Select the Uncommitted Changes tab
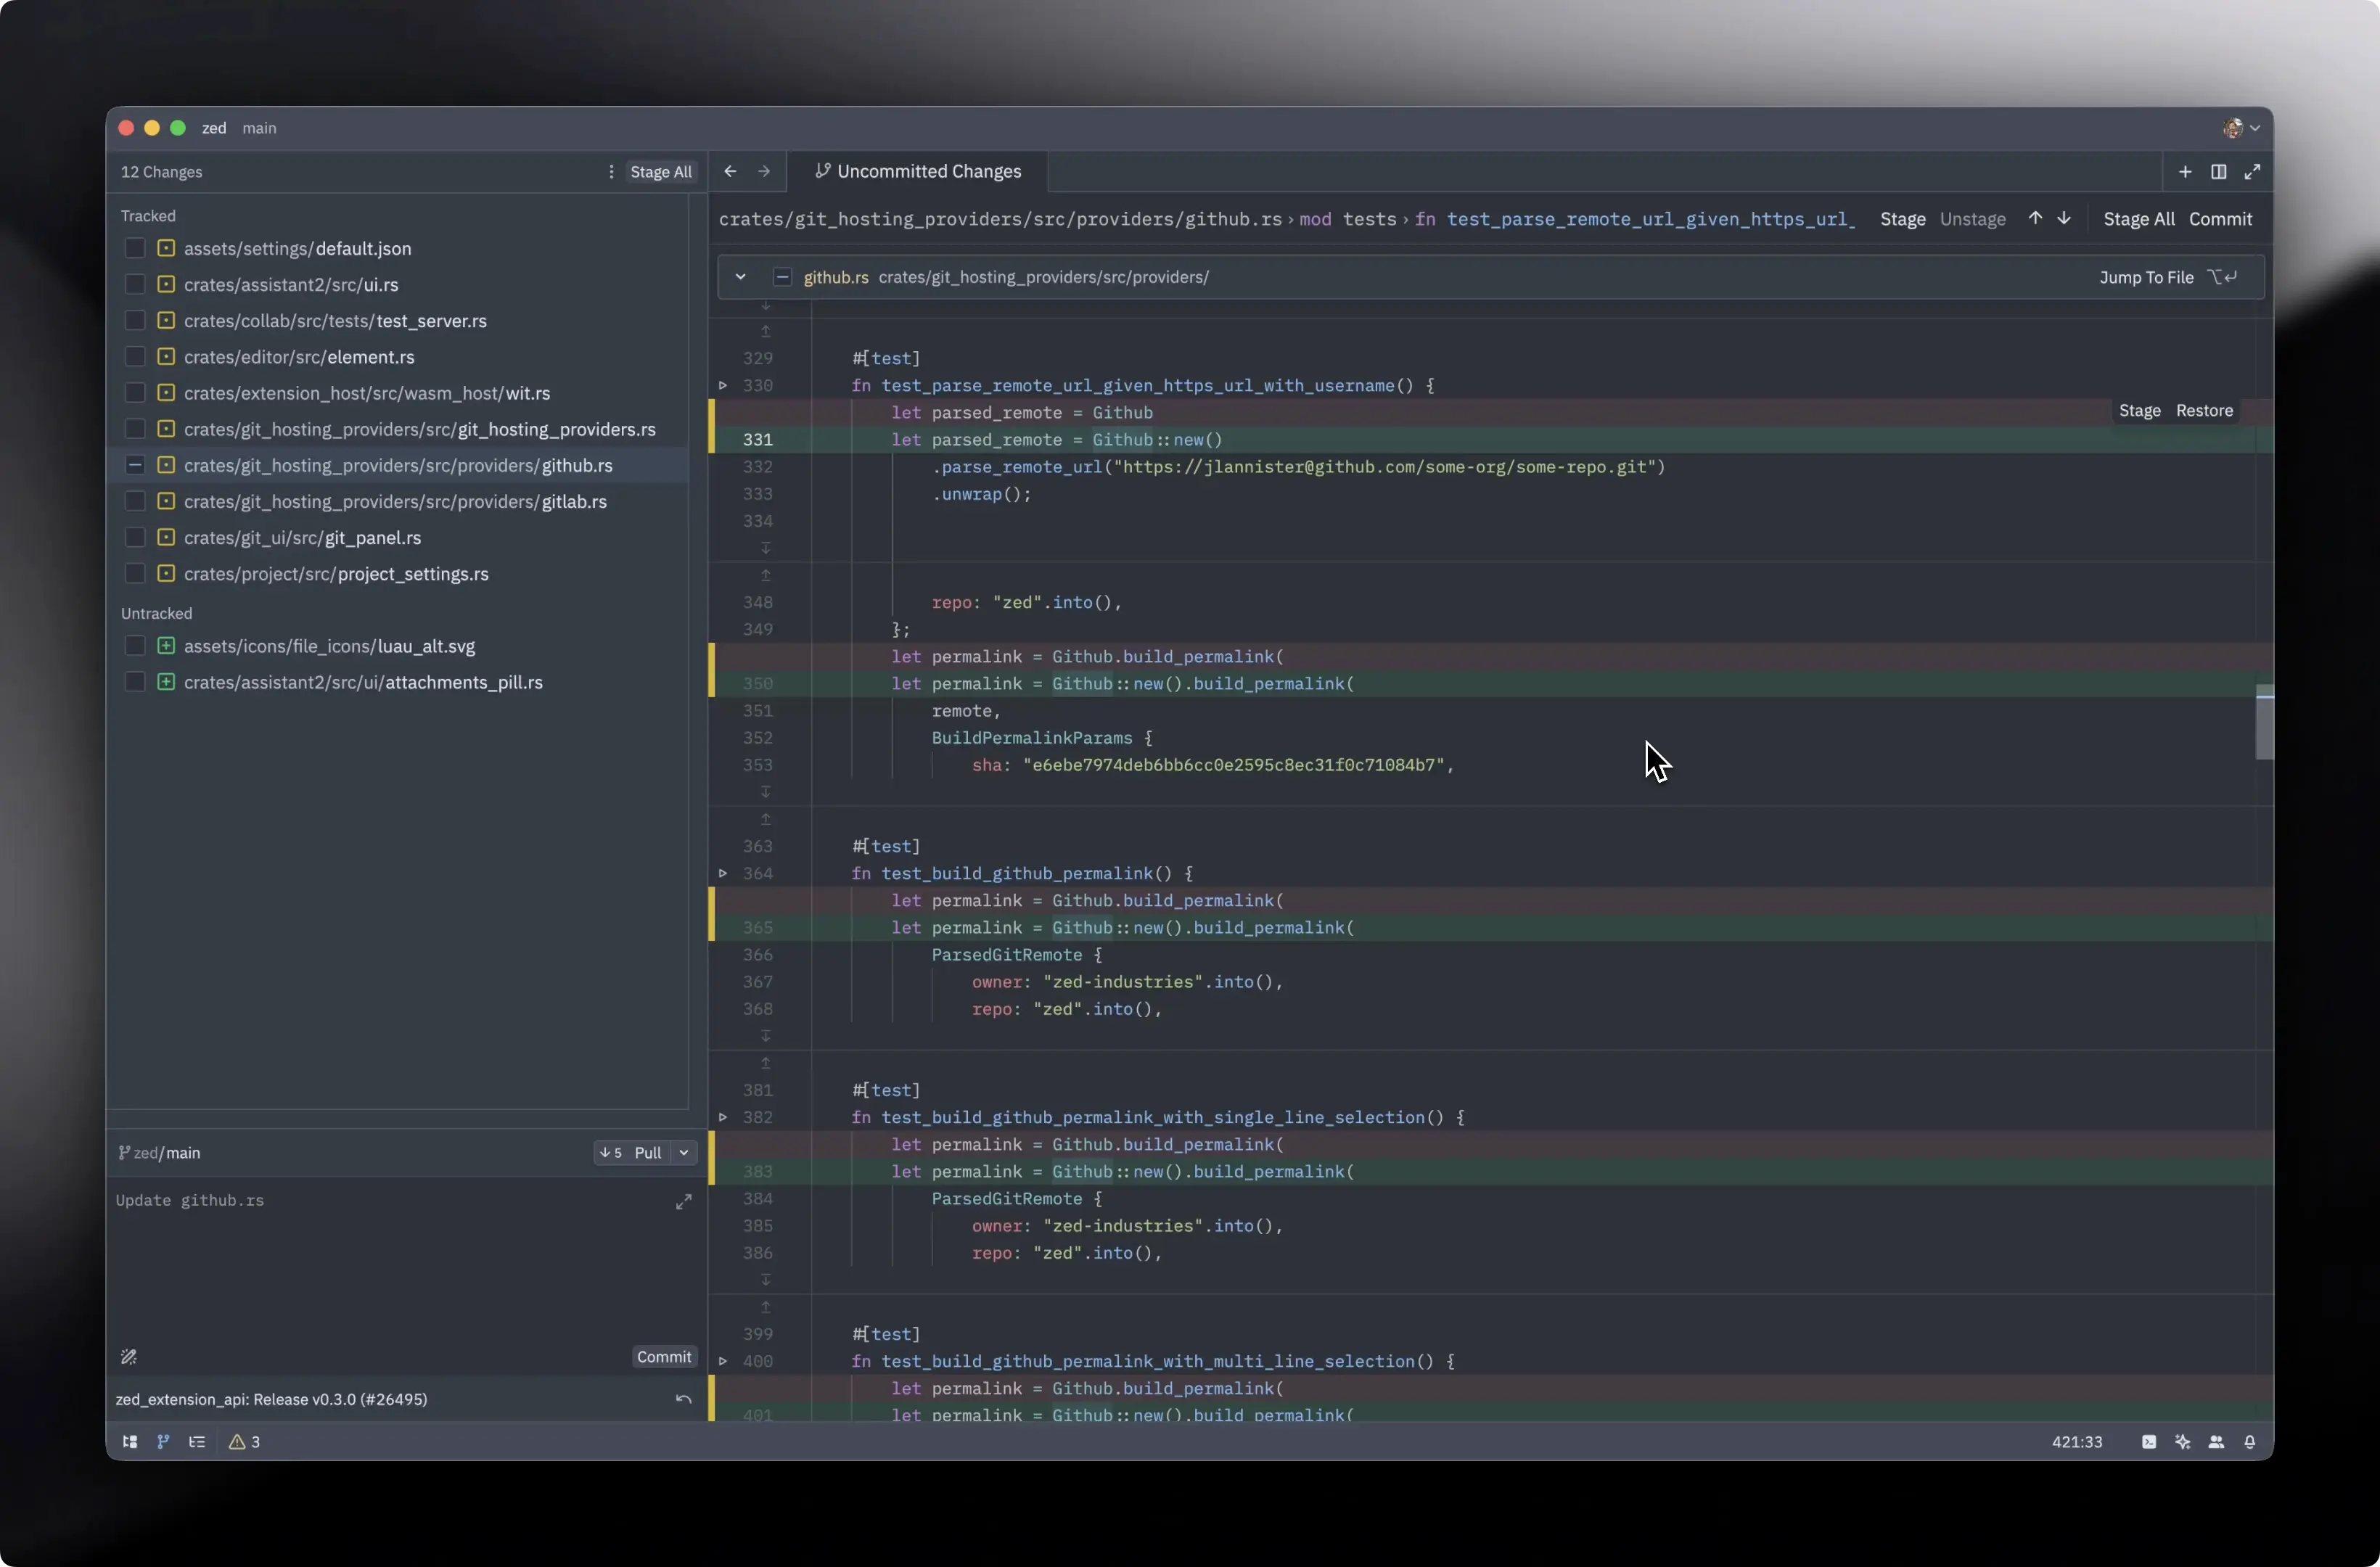Screen dimensions: 2380x1567 point(918,172)
